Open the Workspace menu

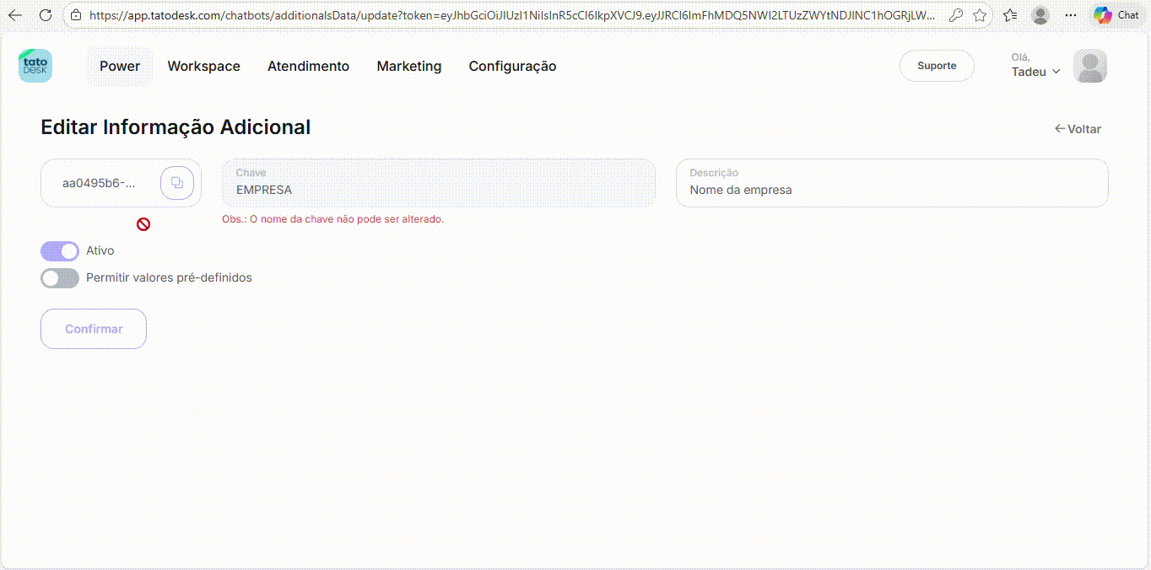point(203,67)
